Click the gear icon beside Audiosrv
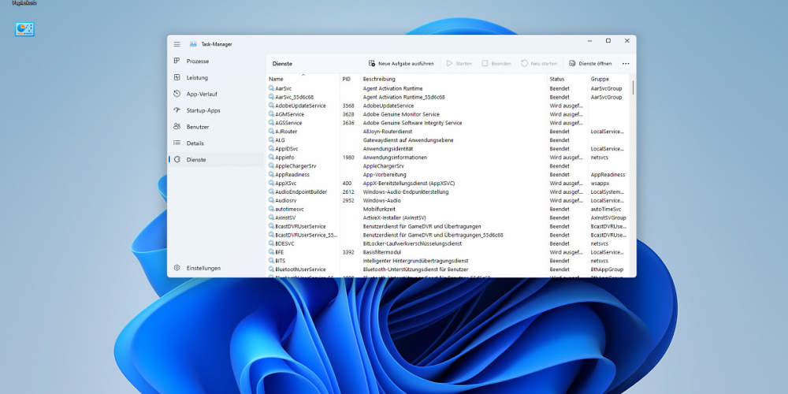 pyautogui.click(x=271, y=200)
